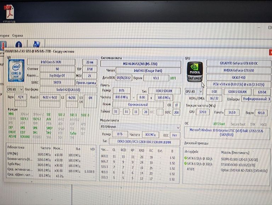The height and width of the screenshot is (205, 272).
Task: Click the 77 W TDP field
Action: click(x=90, y=69)
